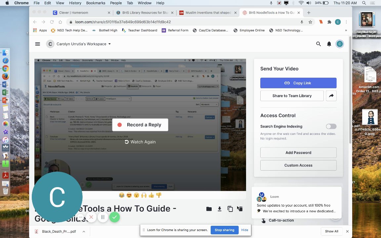The image size is (381, 238).
Task: Cancel the Loom recording with the X control
Action: (91, 217)
